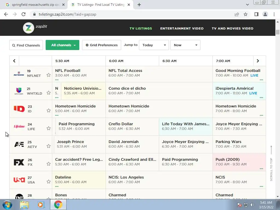Switch to the TV Listings tab
This screenshot has width=280, height=210.
coord(100,5)
